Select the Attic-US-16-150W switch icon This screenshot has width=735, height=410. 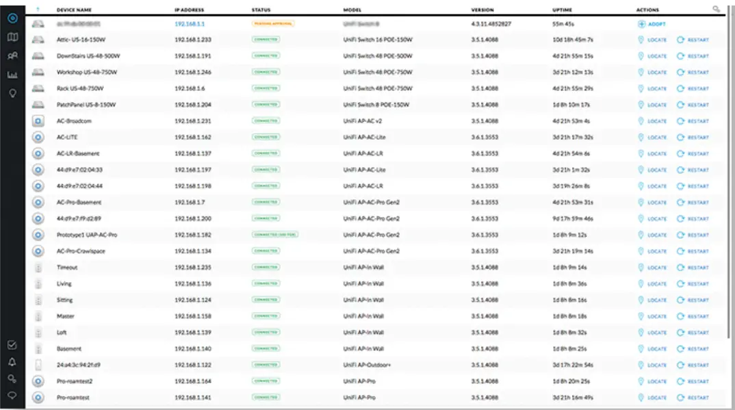38,40
